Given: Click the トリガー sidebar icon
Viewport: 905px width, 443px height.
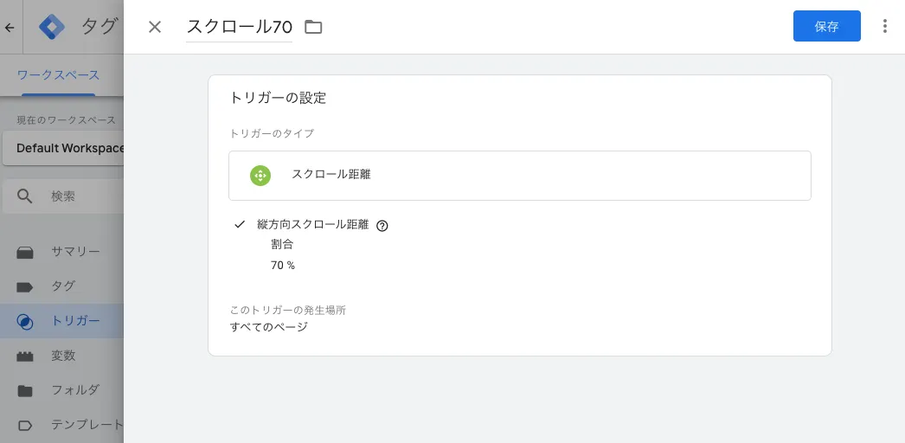Looking at the screenshot, I should 25,321.
